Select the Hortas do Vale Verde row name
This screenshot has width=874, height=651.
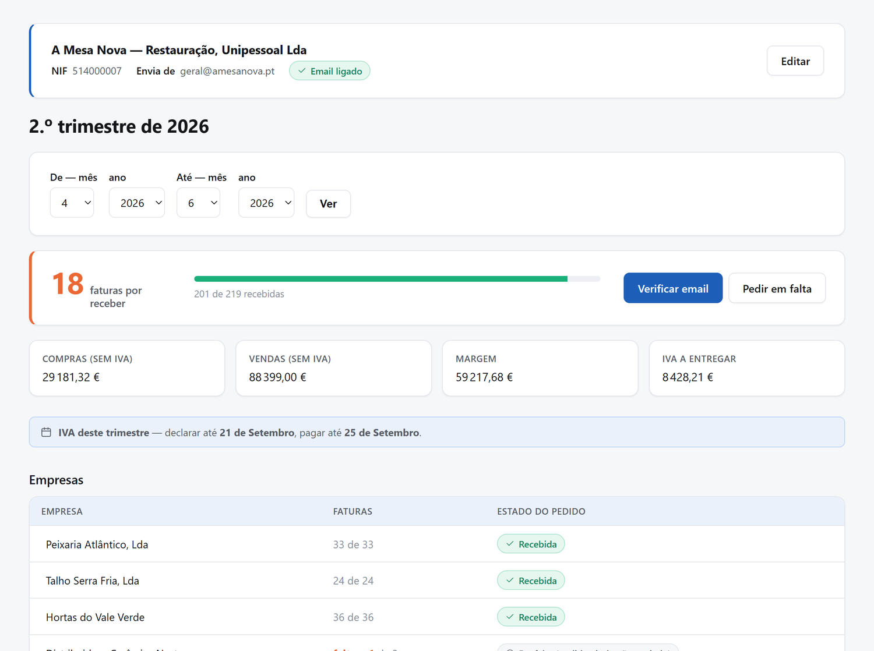[96, 617]
